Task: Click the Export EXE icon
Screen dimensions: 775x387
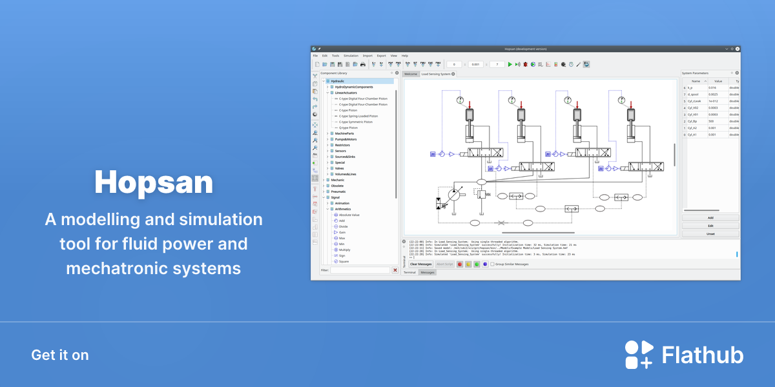Action: pyautogui.click(x=430, y=64)
